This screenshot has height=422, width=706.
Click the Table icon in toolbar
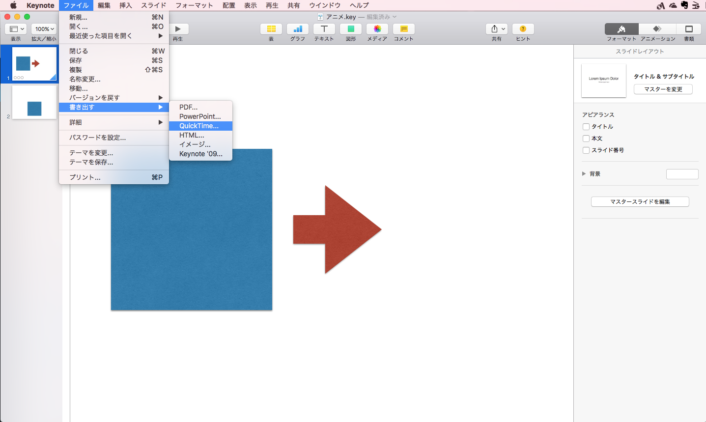click(x=271, y=29)
